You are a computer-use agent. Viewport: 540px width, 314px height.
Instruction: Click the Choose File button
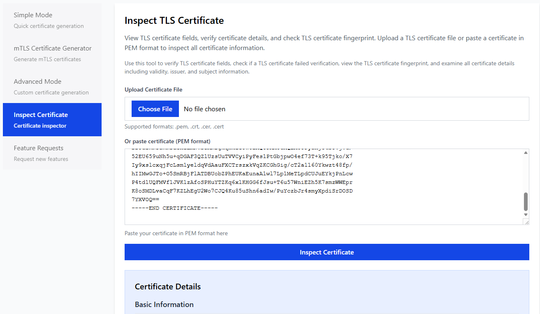click(155, 108)
